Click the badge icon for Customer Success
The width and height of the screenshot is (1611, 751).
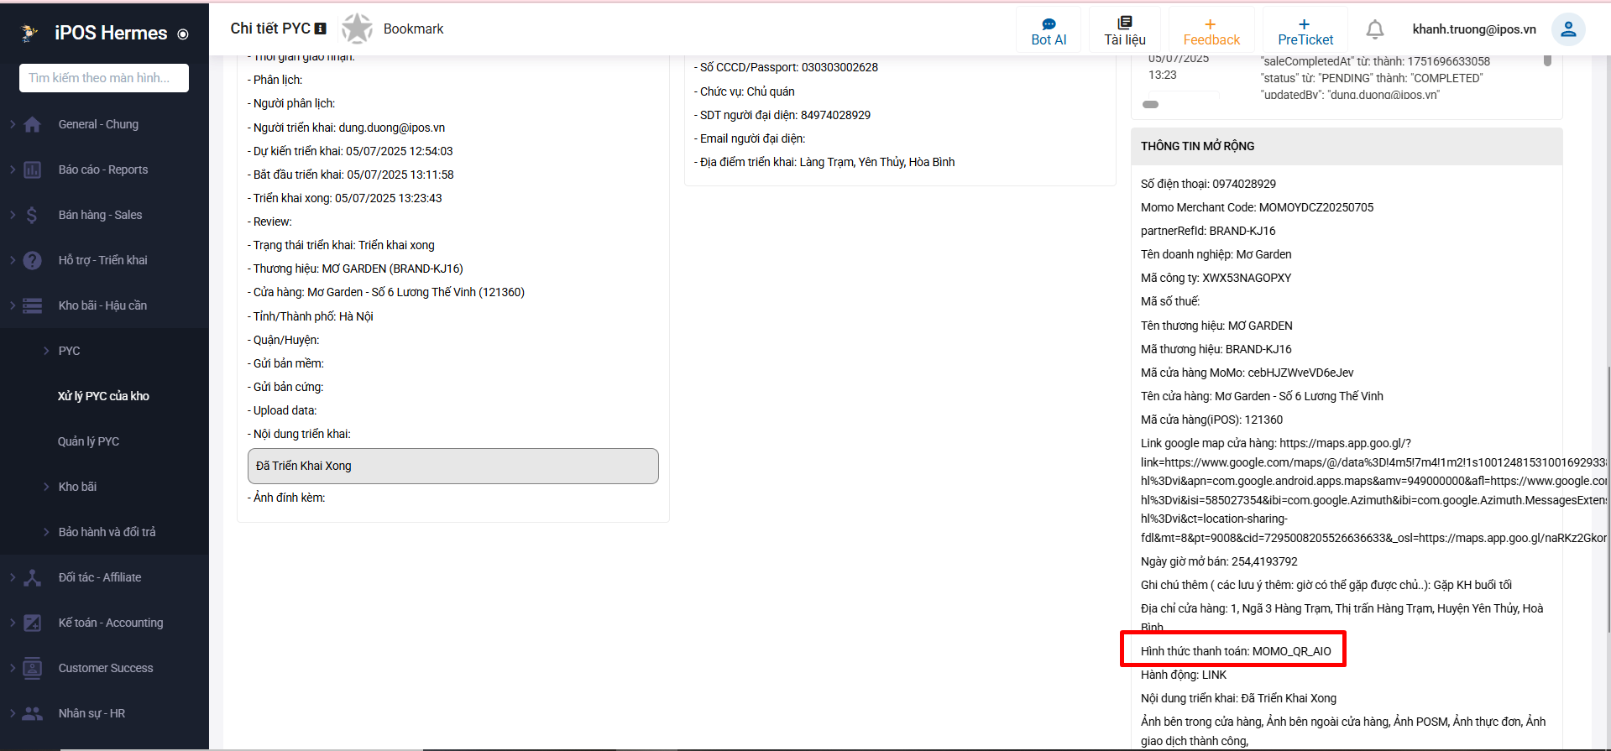33,669
